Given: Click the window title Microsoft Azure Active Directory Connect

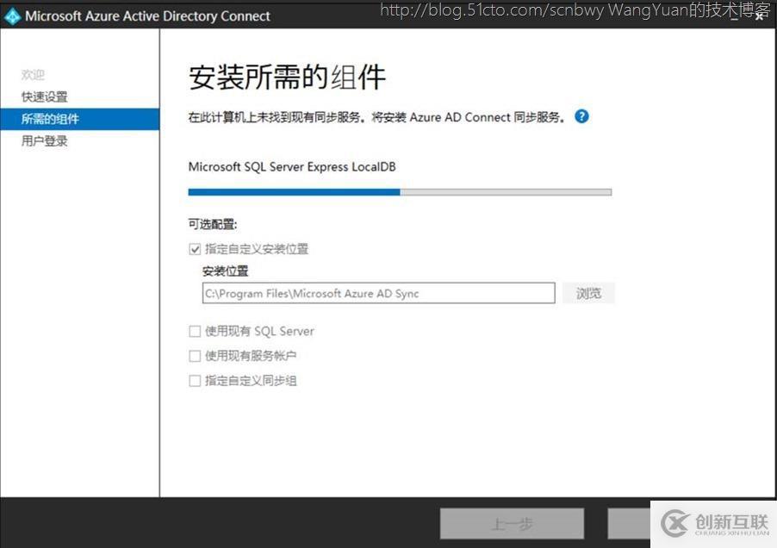Looking at the screenshot, I should pos(147,16).
